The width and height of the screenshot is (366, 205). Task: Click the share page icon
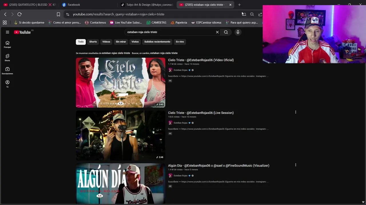coord(260,14)
